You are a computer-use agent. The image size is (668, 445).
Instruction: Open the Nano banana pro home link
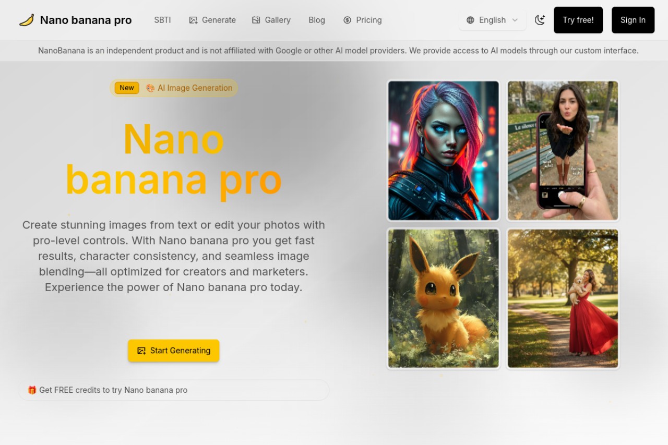point(75,20)
